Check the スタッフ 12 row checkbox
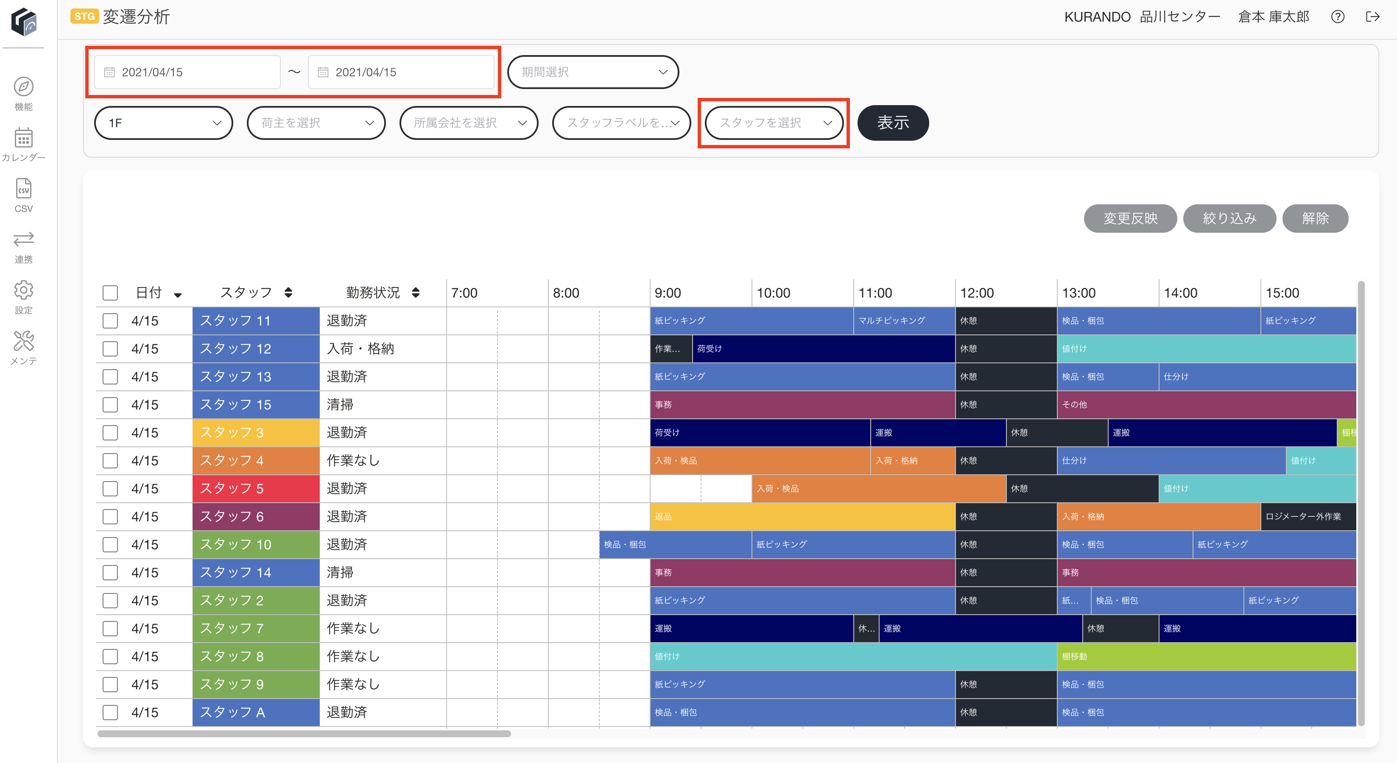Viewport: 1397px width, 763px height. click(x=110, y=348)
